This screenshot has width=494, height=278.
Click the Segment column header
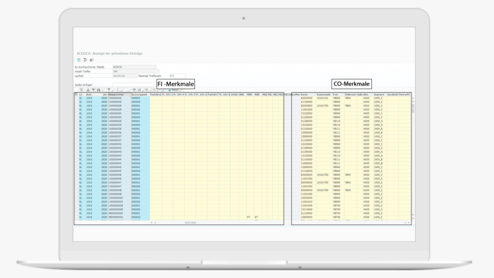coord(378,95)
